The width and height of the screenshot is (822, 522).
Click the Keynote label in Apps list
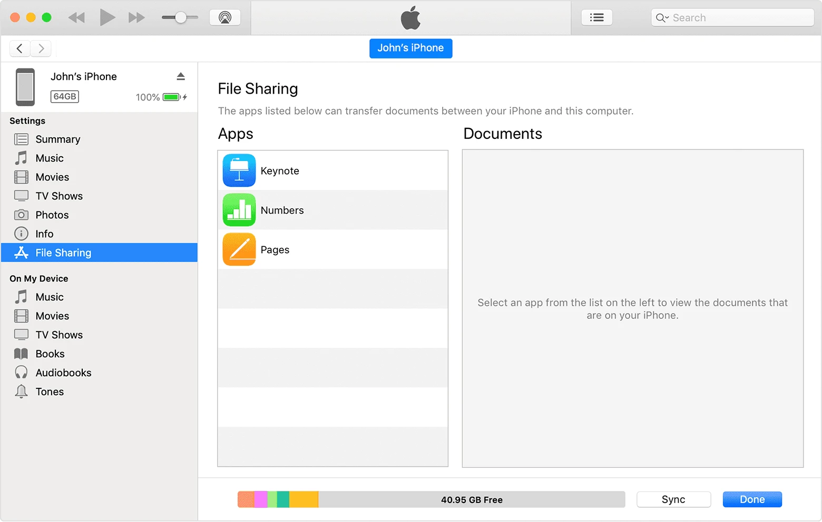coord(280,171)
